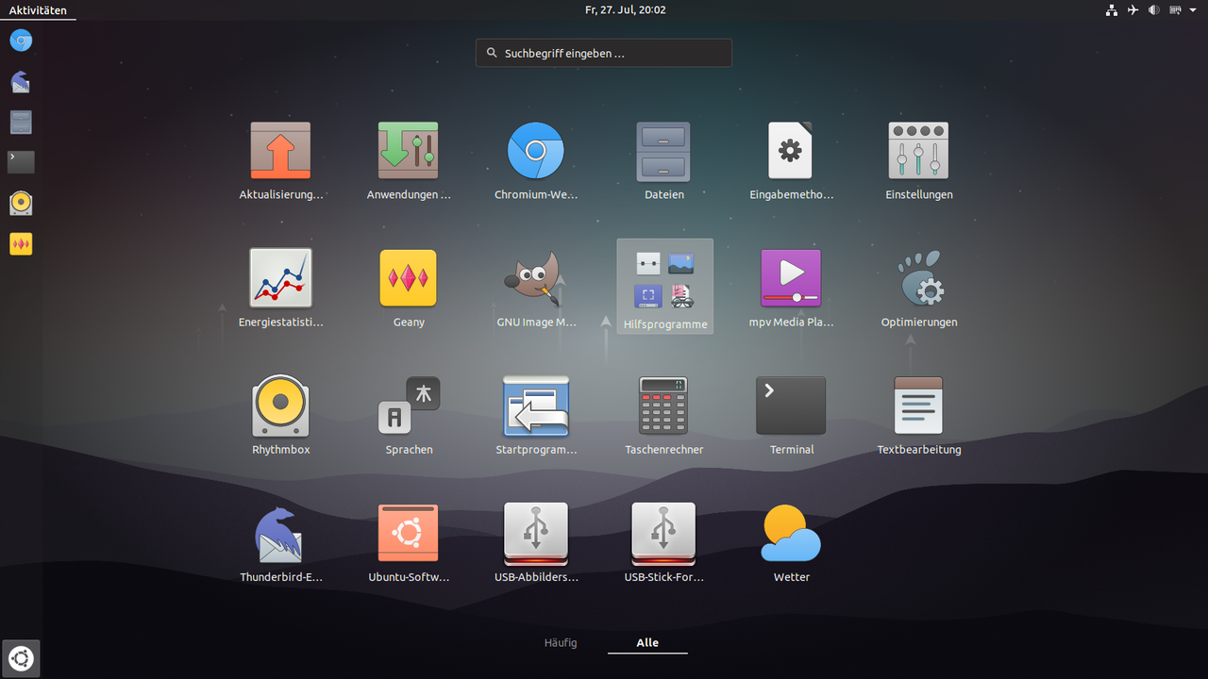Launch USB-Abbilderstellung app
Viewport: 1208px width, 679px height.
[x=536, y=534]
